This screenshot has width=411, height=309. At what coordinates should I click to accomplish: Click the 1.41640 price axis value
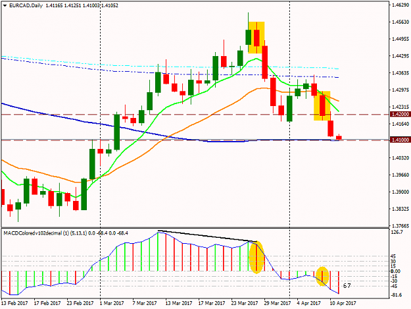400,124
